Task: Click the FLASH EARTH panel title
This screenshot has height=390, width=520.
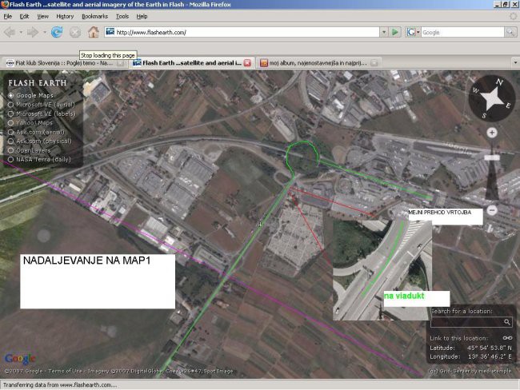Action: [38, 83]
